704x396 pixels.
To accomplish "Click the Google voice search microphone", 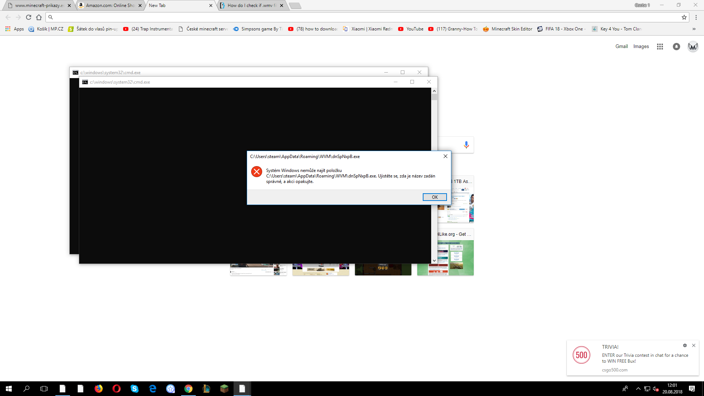I will [x=466, y=145].
